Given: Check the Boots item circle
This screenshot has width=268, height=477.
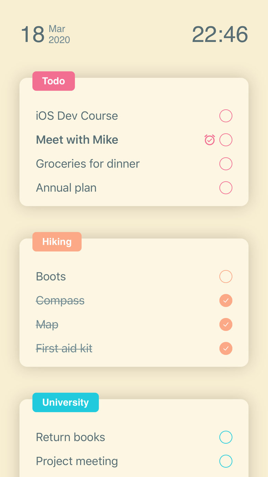Looking at the screenshot, I should tap(226, 277).
